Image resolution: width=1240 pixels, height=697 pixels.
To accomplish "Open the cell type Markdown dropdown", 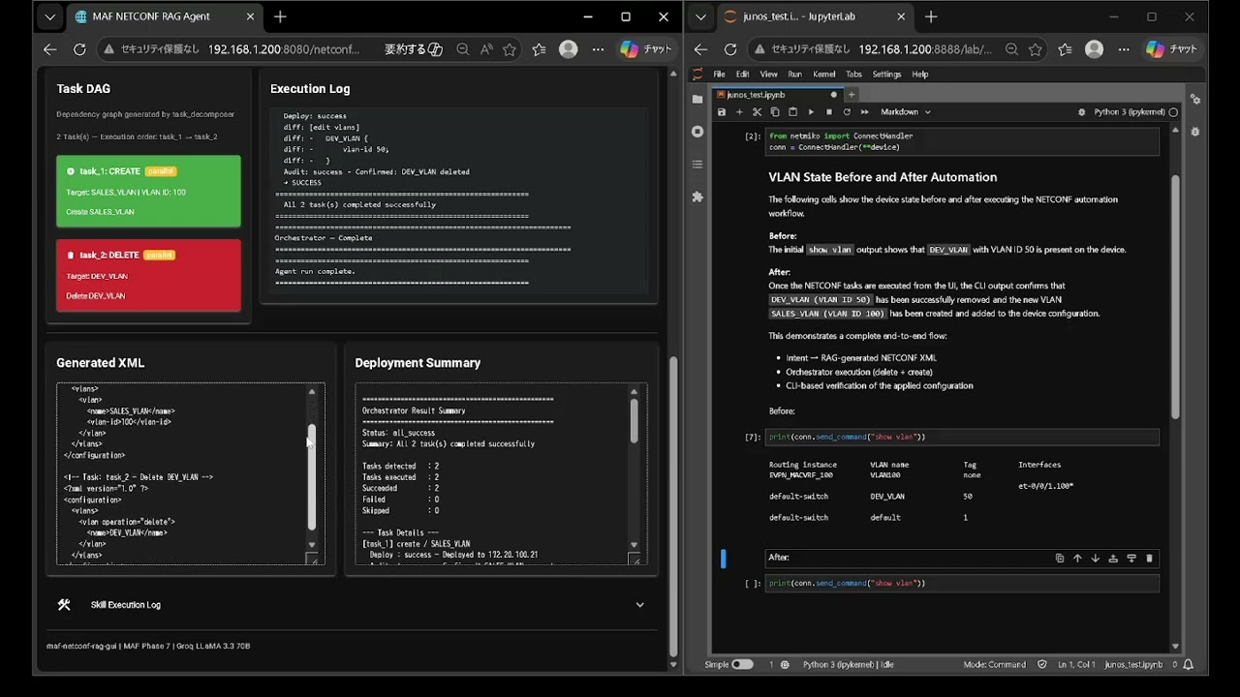I will pyautogui.click(x=905, y=112).
